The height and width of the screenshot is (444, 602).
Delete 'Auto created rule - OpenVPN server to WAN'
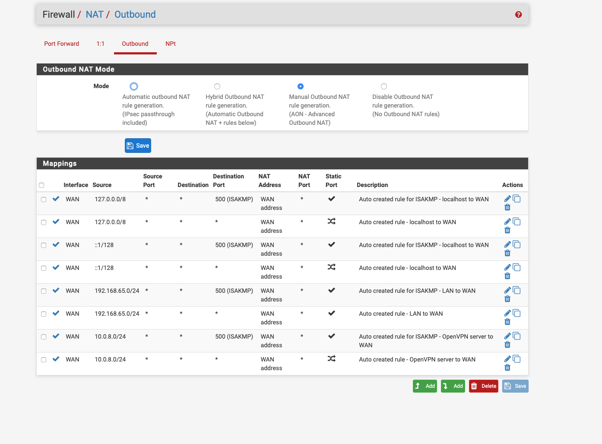(507, 368)
